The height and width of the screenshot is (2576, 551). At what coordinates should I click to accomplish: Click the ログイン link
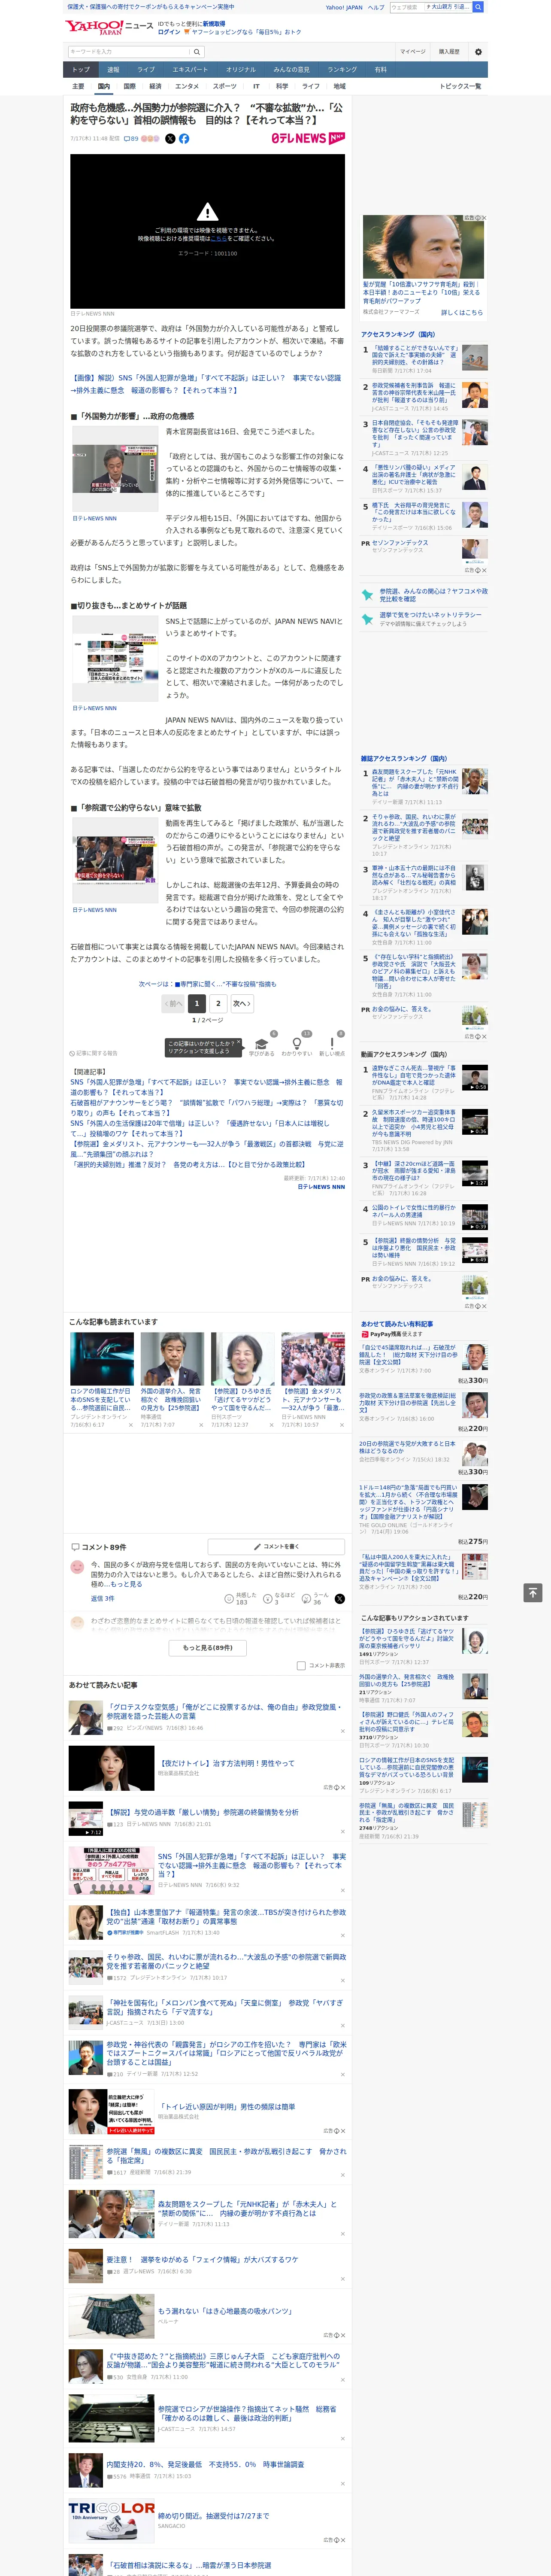click(x=169, y=32)
